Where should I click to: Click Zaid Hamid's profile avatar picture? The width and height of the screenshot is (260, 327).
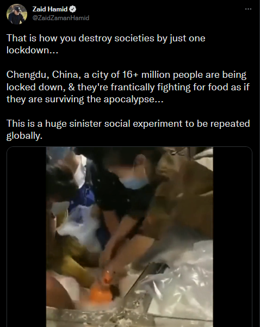(17, 14)
